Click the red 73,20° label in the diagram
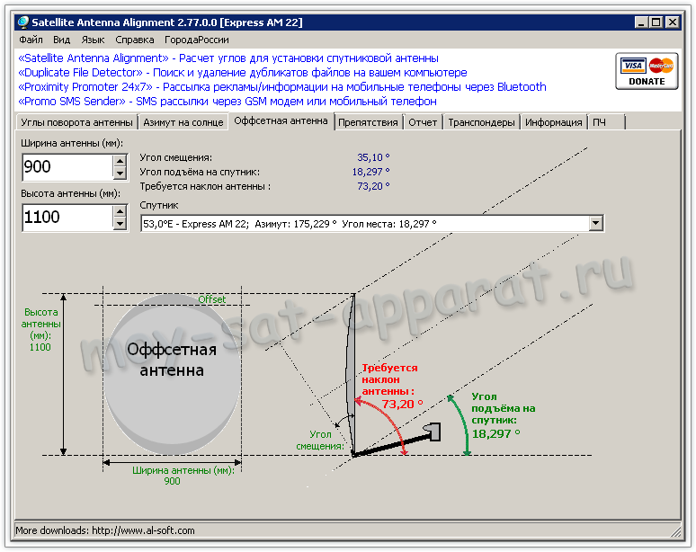Viewport: 696px width, 552px height. click(402, 405)
